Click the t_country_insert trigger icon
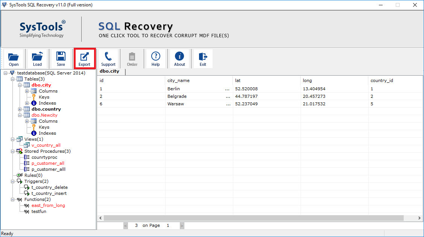The height and width of the screenshot is (237, 424). pyautogui.click(x=27, y=193)
